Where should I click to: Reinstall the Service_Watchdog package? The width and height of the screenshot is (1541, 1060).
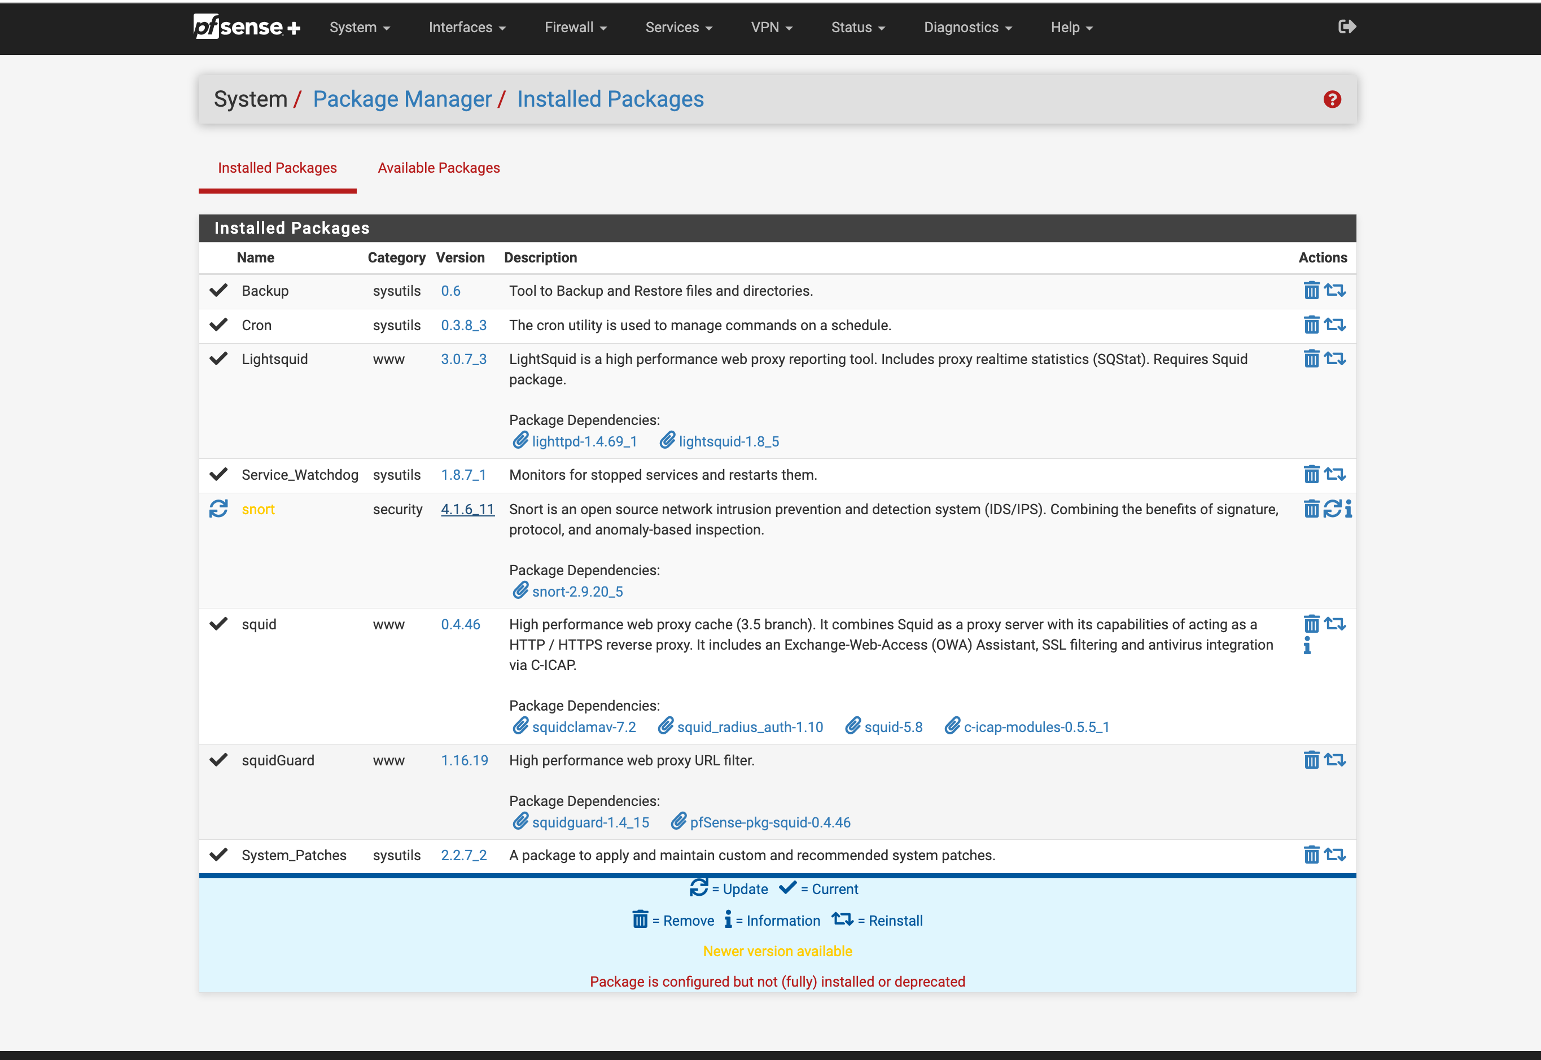(1334, 475)
